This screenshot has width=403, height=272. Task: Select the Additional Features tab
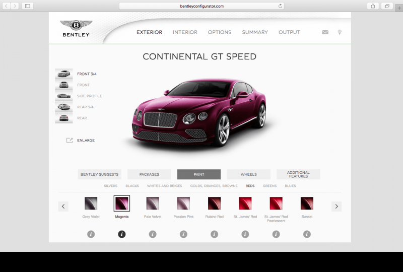[298, 174]
